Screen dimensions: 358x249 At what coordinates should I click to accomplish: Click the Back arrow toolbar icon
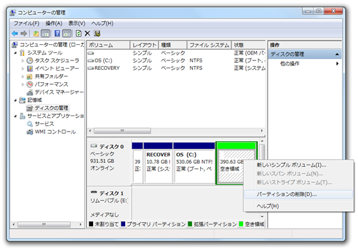[15, 33]
